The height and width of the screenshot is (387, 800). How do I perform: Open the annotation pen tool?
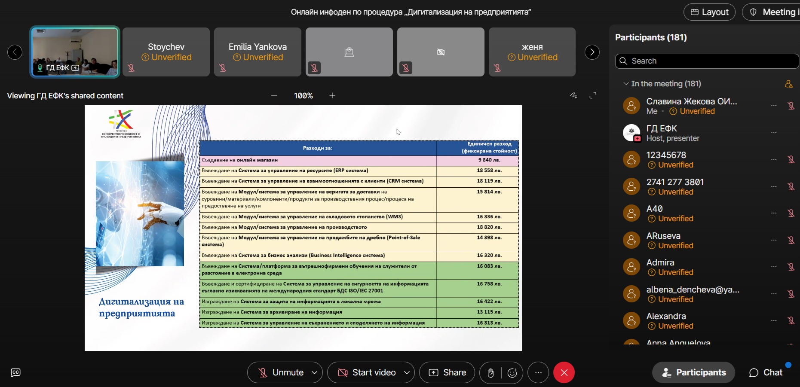(573, 95)
